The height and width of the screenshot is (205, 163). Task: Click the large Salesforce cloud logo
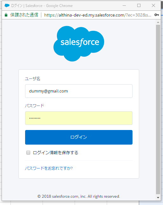coord(79,44)
